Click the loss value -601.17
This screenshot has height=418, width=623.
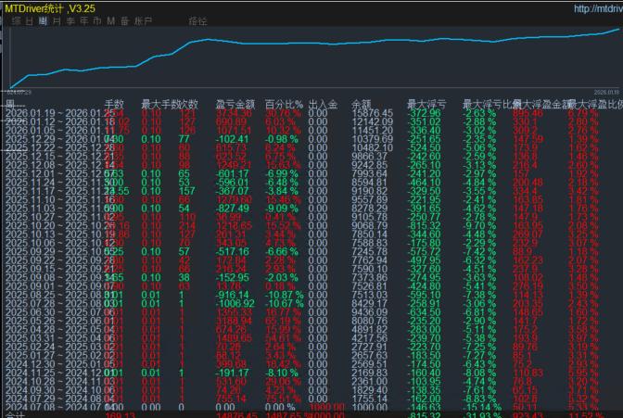pyautogui.click(x=232, y=173)
